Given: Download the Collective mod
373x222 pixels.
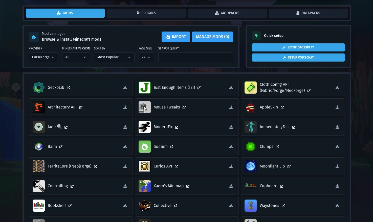Looking at the screenshot, I should [231, 206].
